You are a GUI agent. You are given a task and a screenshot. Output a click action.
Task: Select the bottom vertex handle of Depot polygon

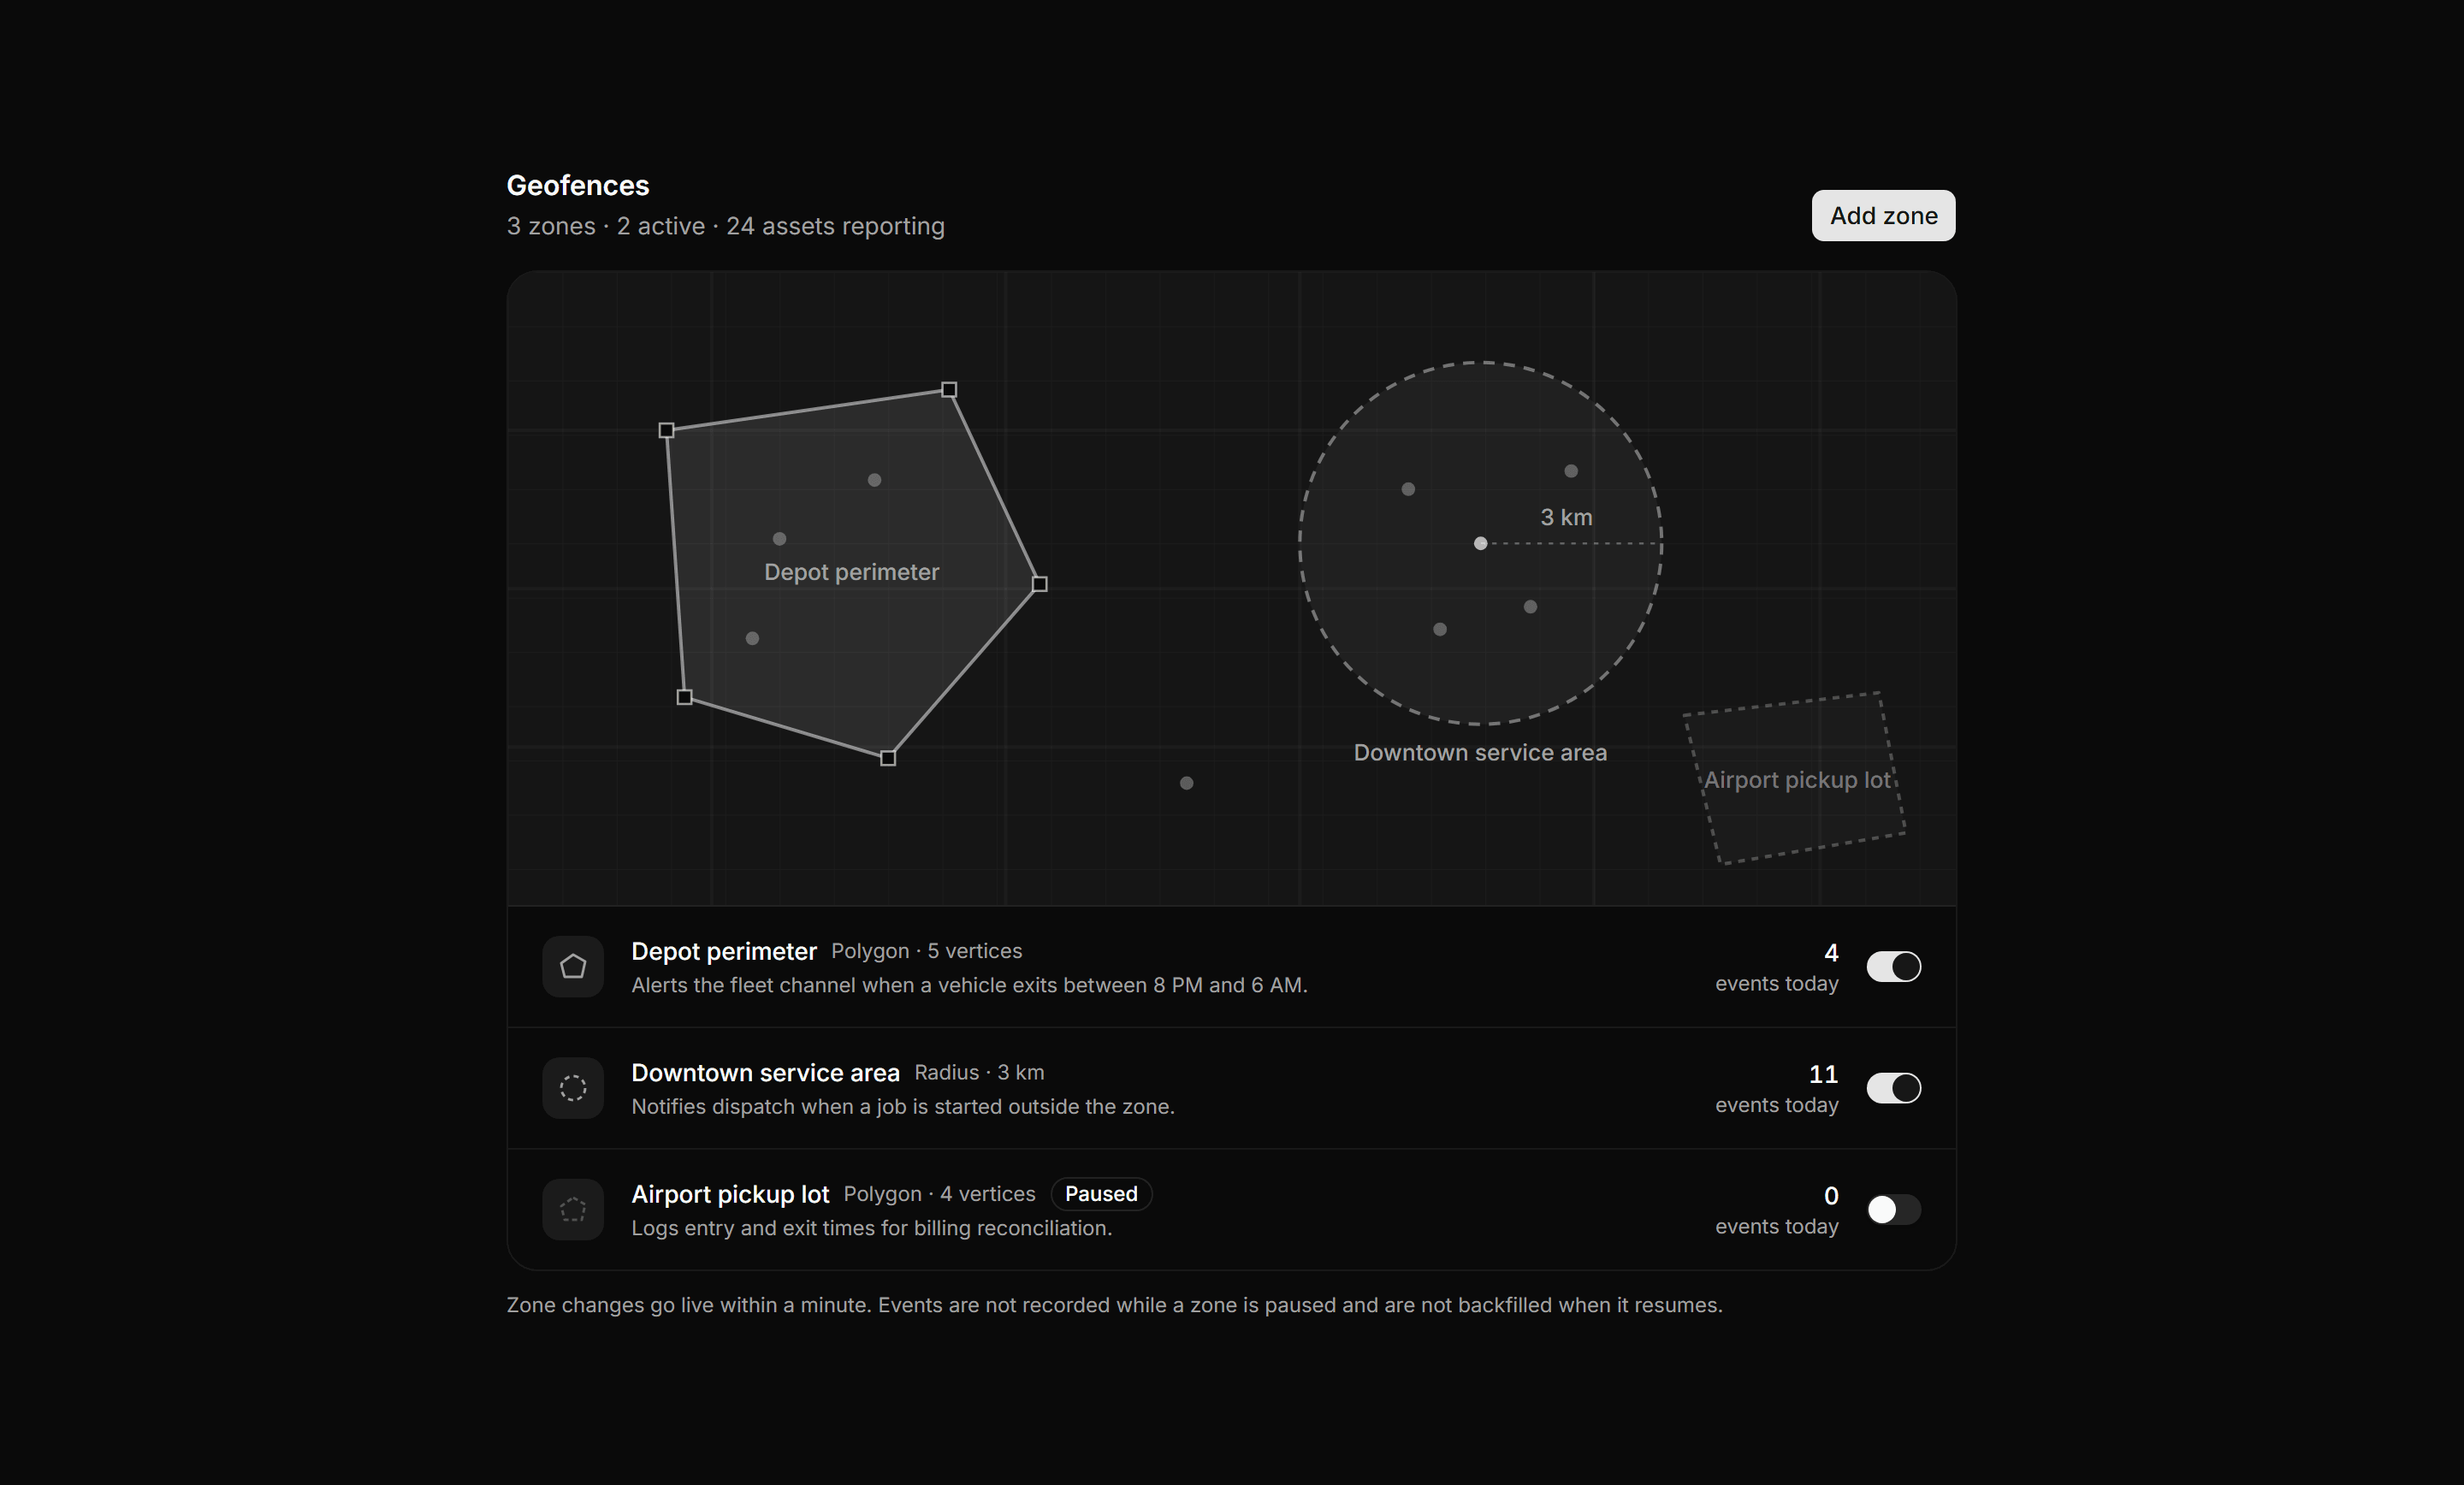click(x=888, y=758)
